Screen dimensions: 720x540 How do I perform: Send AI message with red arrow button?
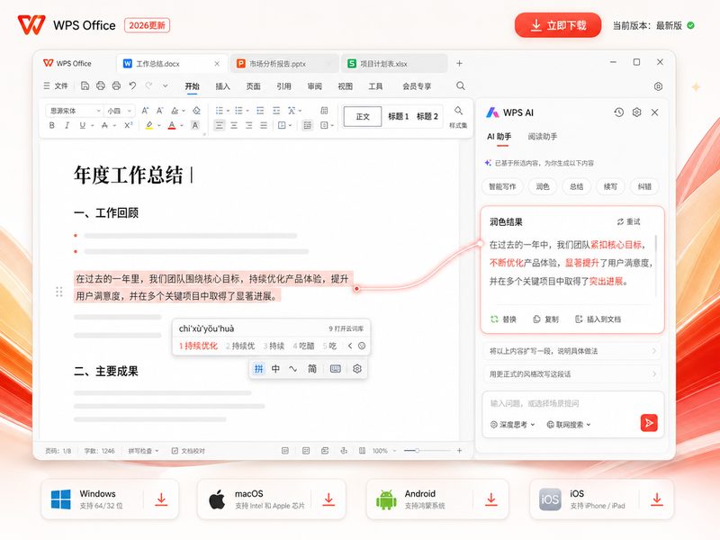649,423
